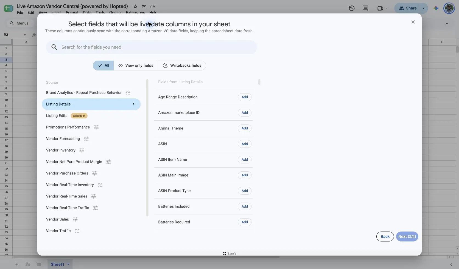459x269 pixels.
Task: Add the ASIN field
Action: pos(245,144)
